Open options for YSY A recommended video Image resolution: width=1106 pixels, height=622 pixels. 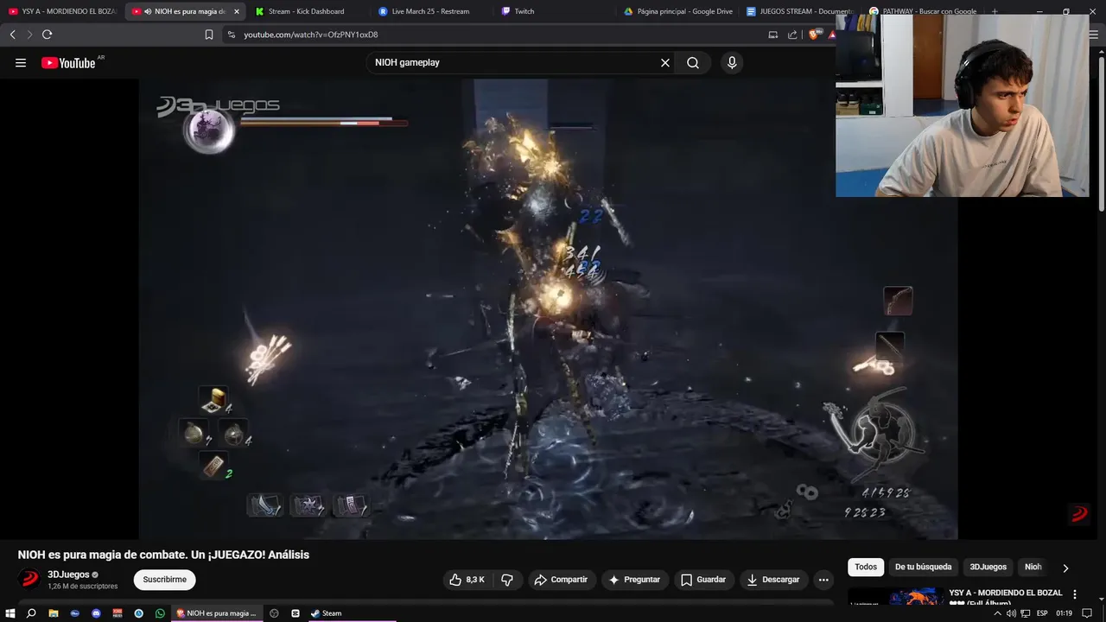(1075, 594)
